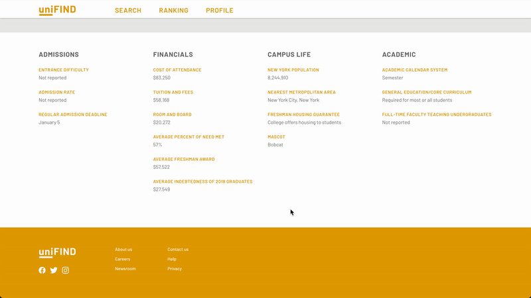Image resolution: width=531 pixels, height=298 pixels.
Task: Click the Semester calendar value
Action: (392, 77)
